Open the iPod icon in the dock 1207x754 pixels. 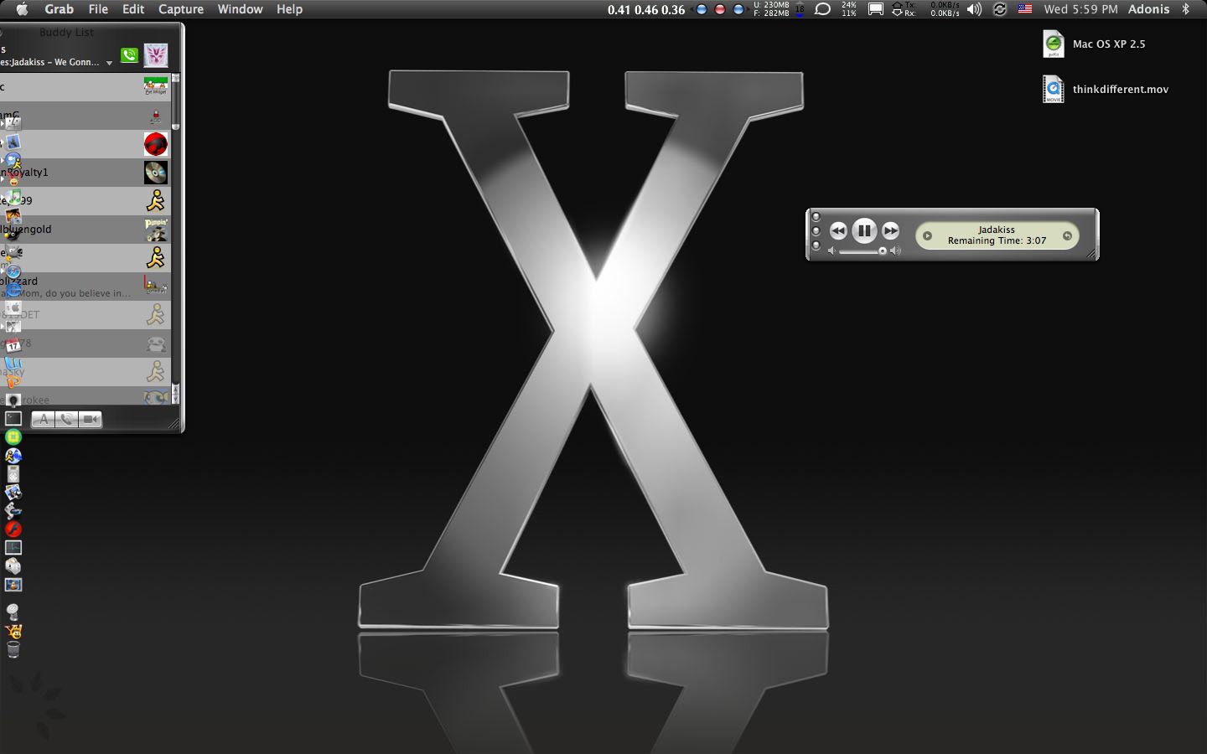coord(13,474)
